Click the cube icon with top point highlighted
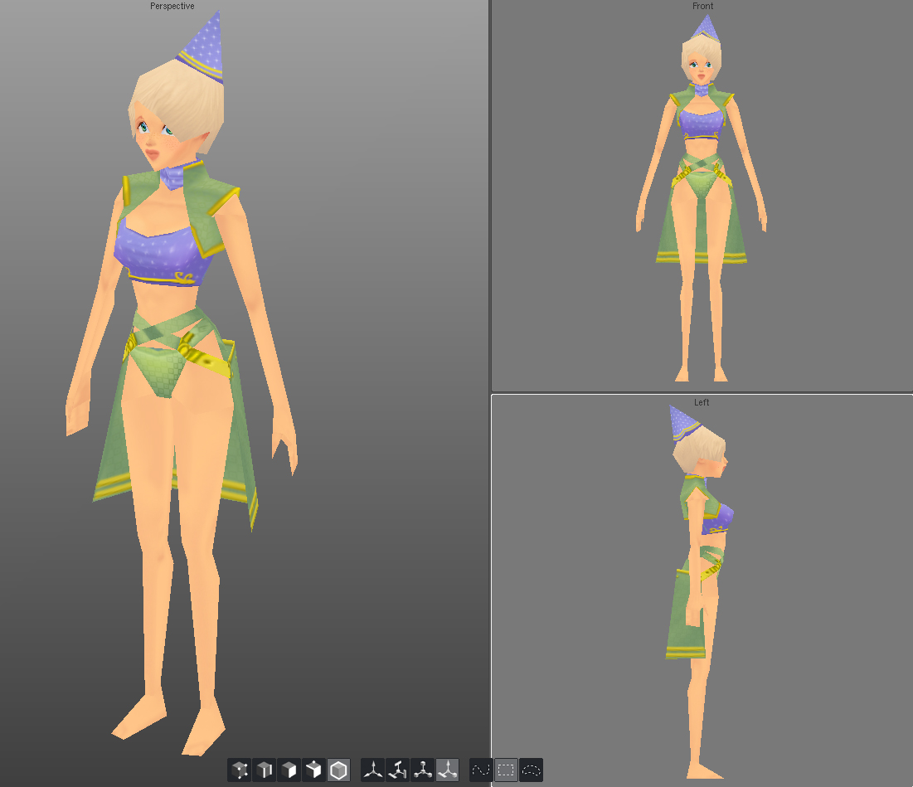The width and height of the screenshot is (913, 787). (x=314, y=770)
